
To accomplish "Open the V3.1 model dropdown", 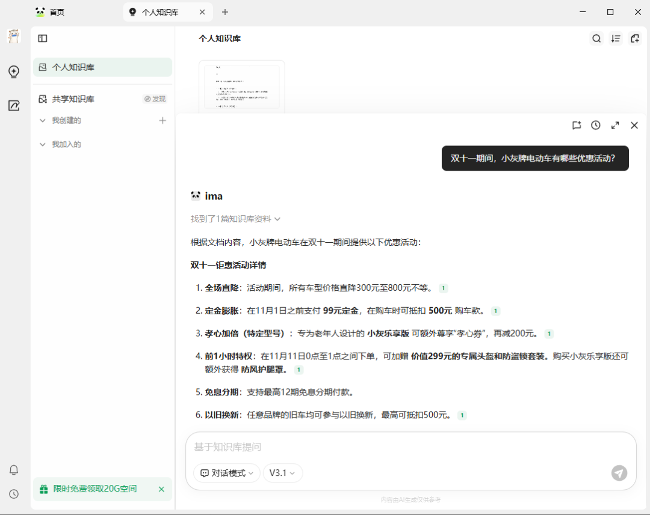I will click(x=282, y=473).
